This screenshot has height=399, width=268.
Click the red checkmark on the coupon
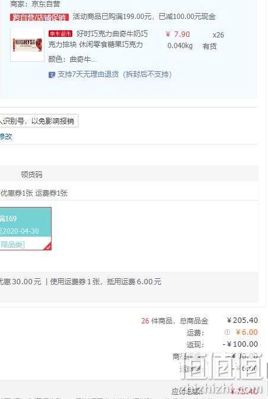click(47, 246)
